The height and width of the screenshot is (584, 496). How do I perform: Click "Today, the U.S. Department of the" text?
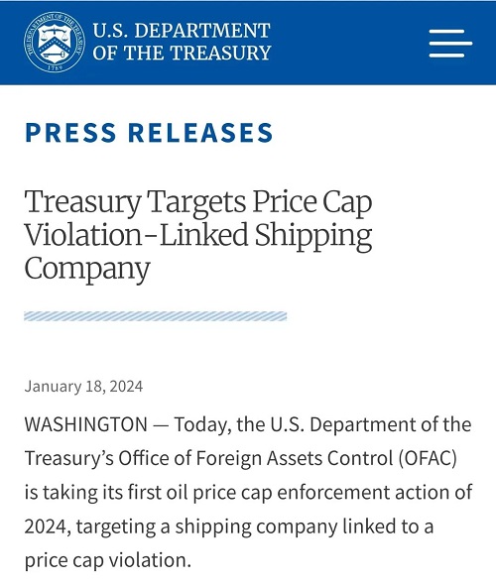(x=322, y=425)
